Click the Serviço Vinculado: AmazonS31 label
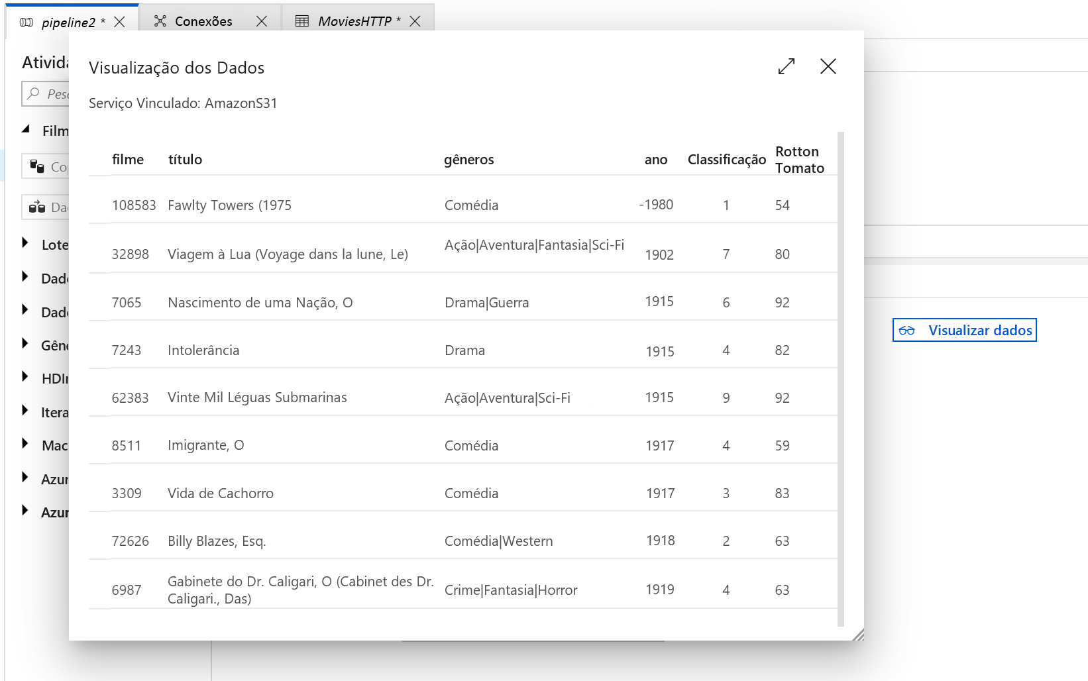Image resolution: width=1088 pixels, height=681 pixels. click(x=183, y=103)
